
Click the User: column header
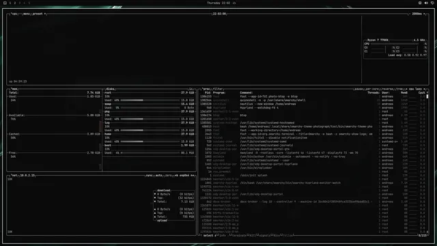click(386, 93)
